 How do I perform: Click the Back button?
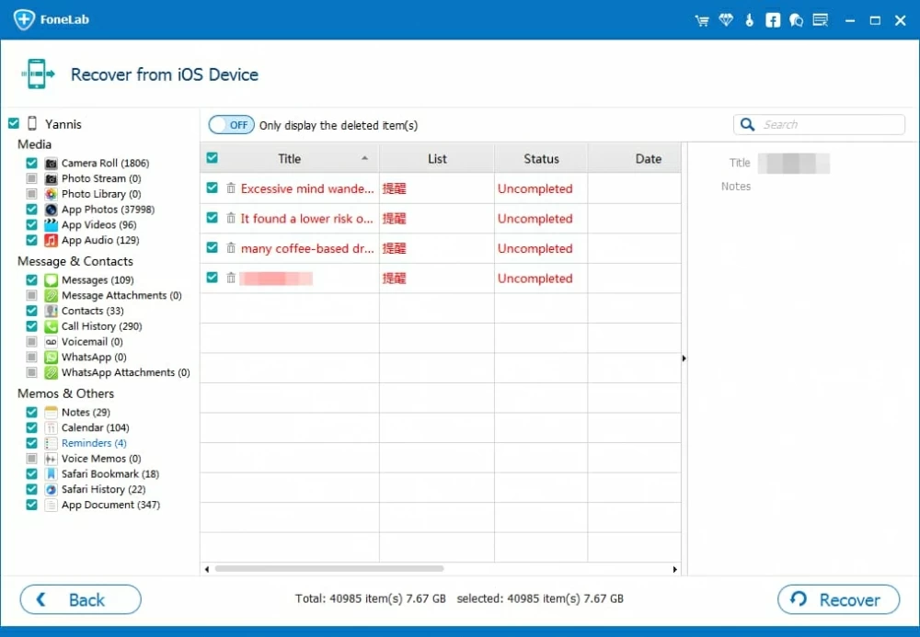(x=81, y=599)
